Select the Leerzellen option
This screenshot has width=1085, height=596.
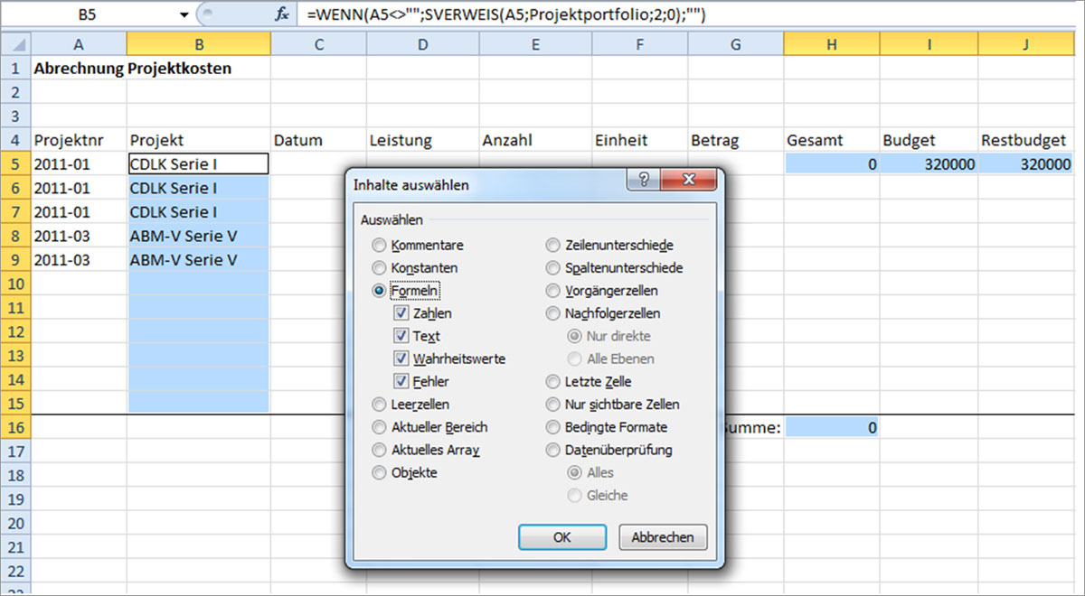click(x=378, y=405)
